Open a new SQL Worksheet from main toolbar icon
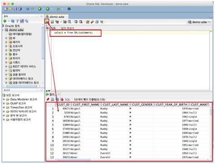 click(x=58, y=9)
